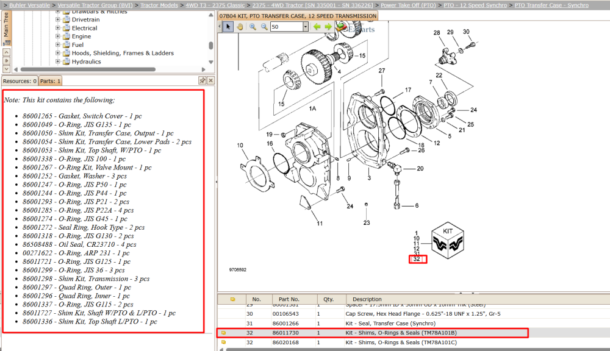
Task: Expand the Fuel tree node
Action: pos(58,44)
